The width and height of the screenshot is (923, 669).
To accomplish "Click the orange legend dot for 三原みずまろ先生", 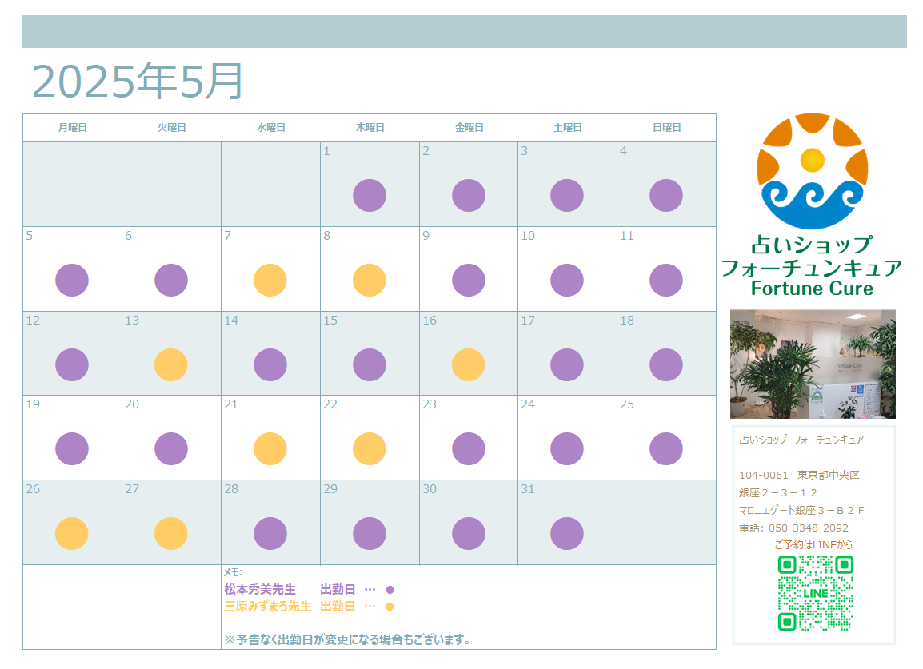I will click(390, 607).
